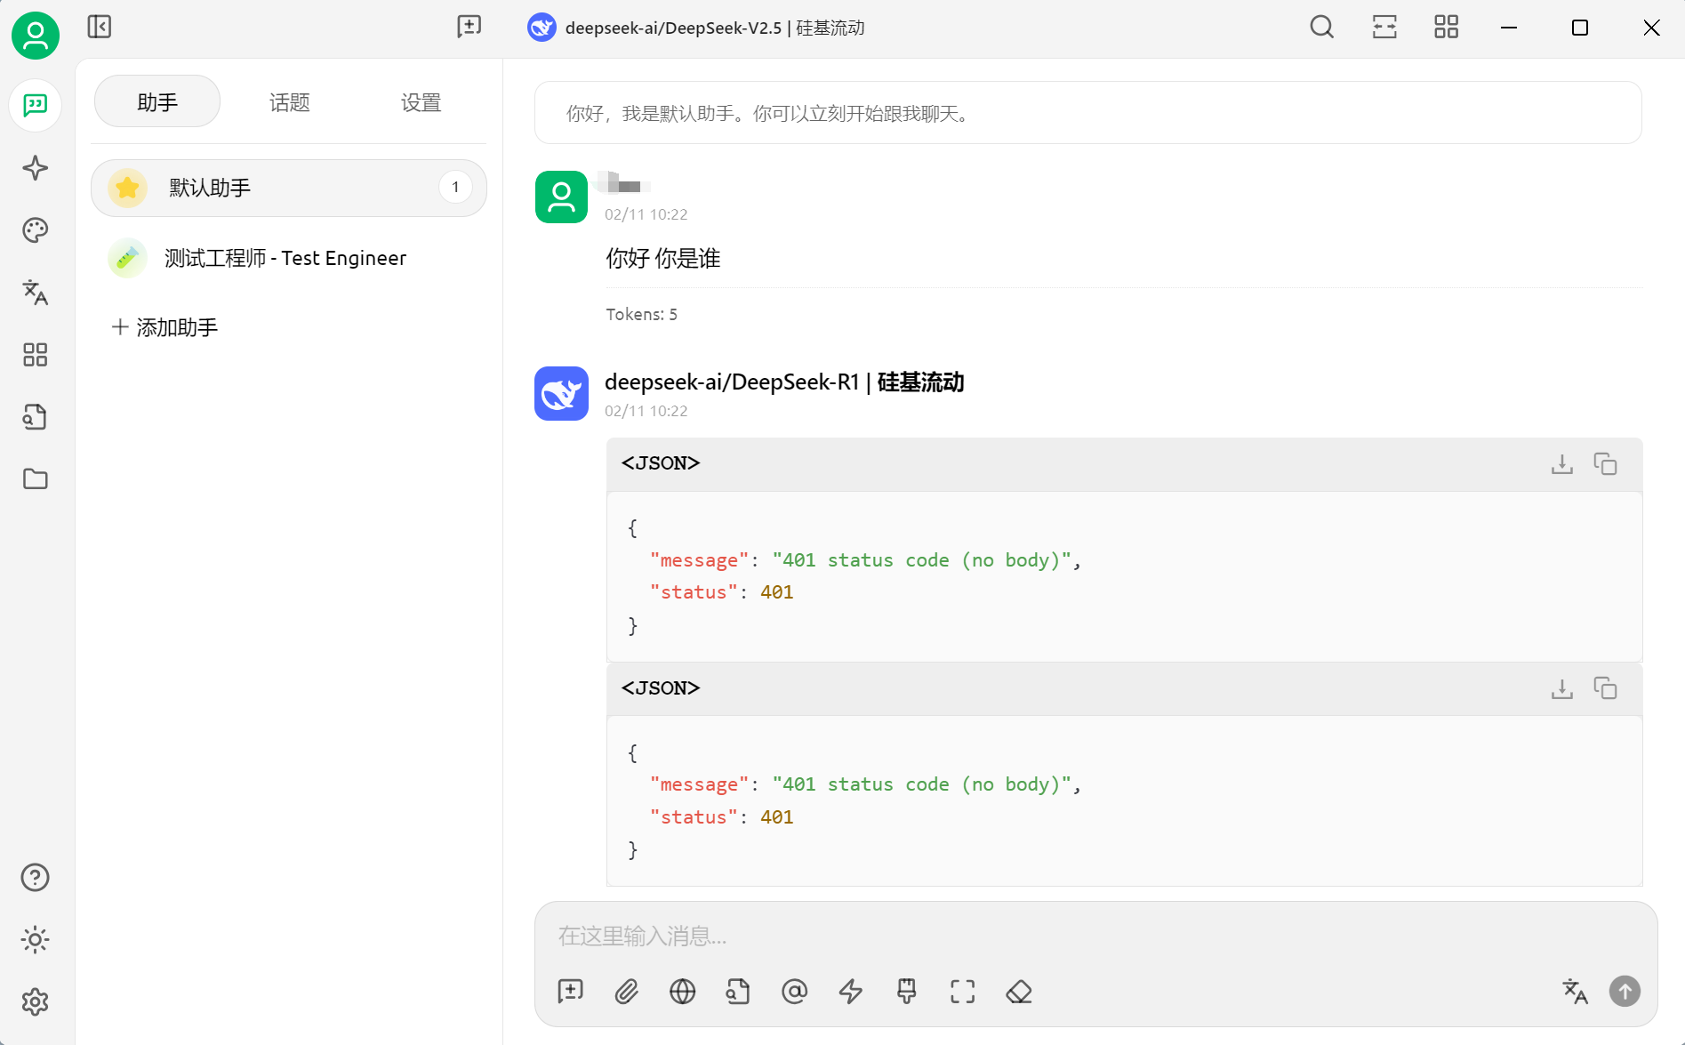This screenshot has width=1685, height=1045.
Task: Click the green user avatar on message
Action: 561,197
